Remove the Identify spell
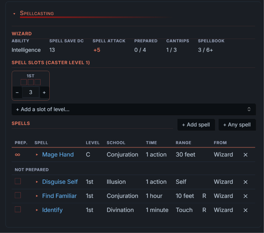264x233 pixels. [245, 210]
